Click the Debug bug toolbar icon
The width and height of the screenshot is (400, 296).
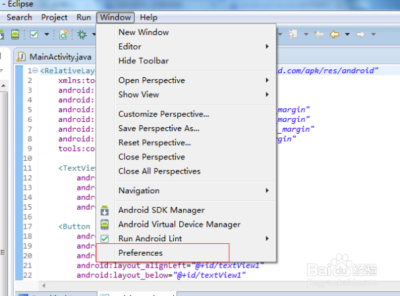(x=82, y=34)
